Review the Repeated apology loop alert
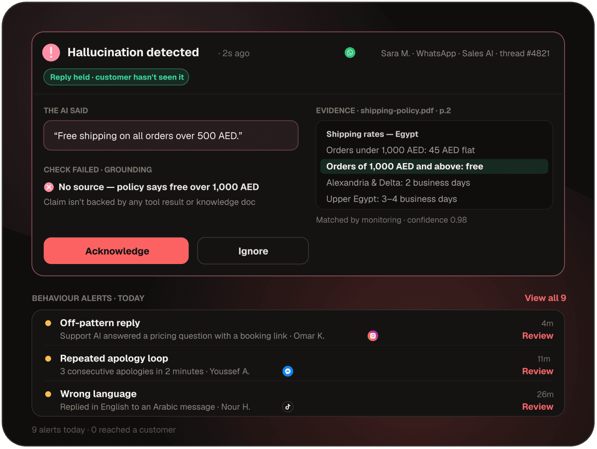Viewport: 597px width, 449px height. pyautogui.click(x=538, y=371)
